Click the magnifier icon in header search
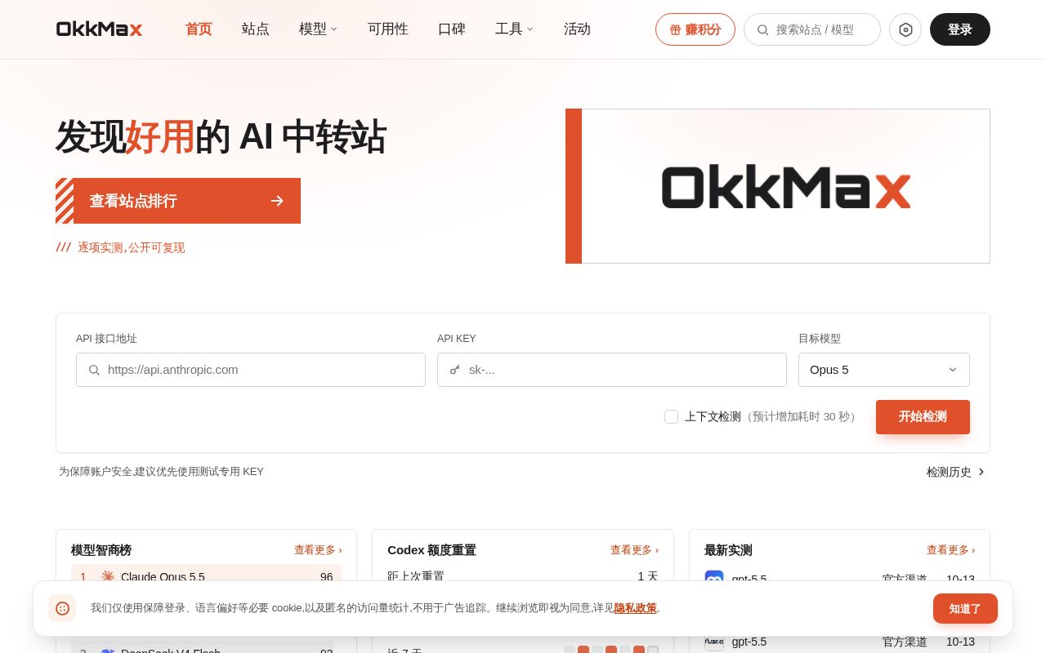The height and width of the screenshot is (653, 1046). [762, 29]
